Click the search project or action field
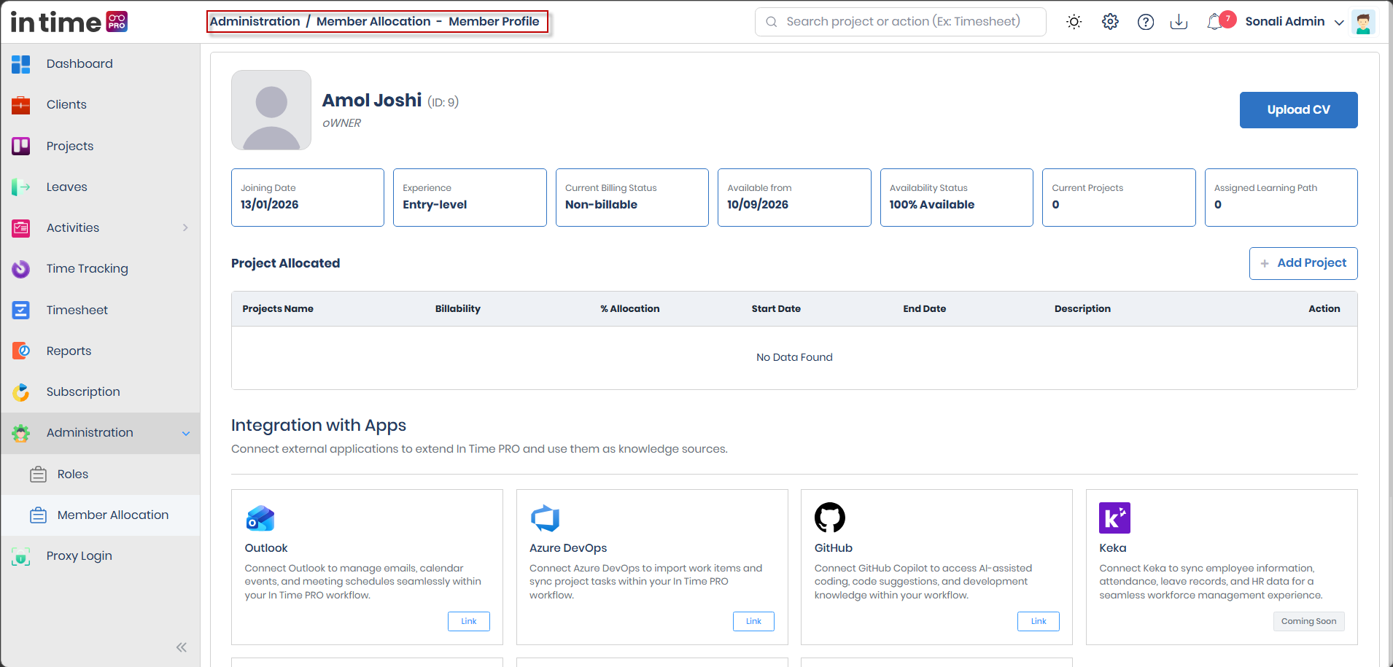The height and width of the screenshot is (667, 1393). 900,22
